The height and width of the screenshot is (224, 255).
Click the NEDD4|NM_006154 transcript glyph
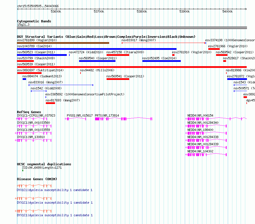click(x=216, y=119)
